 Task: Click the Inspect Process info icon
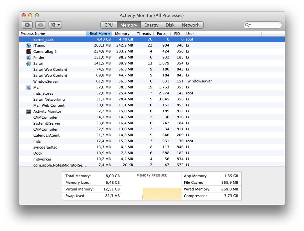pos(41,25)
